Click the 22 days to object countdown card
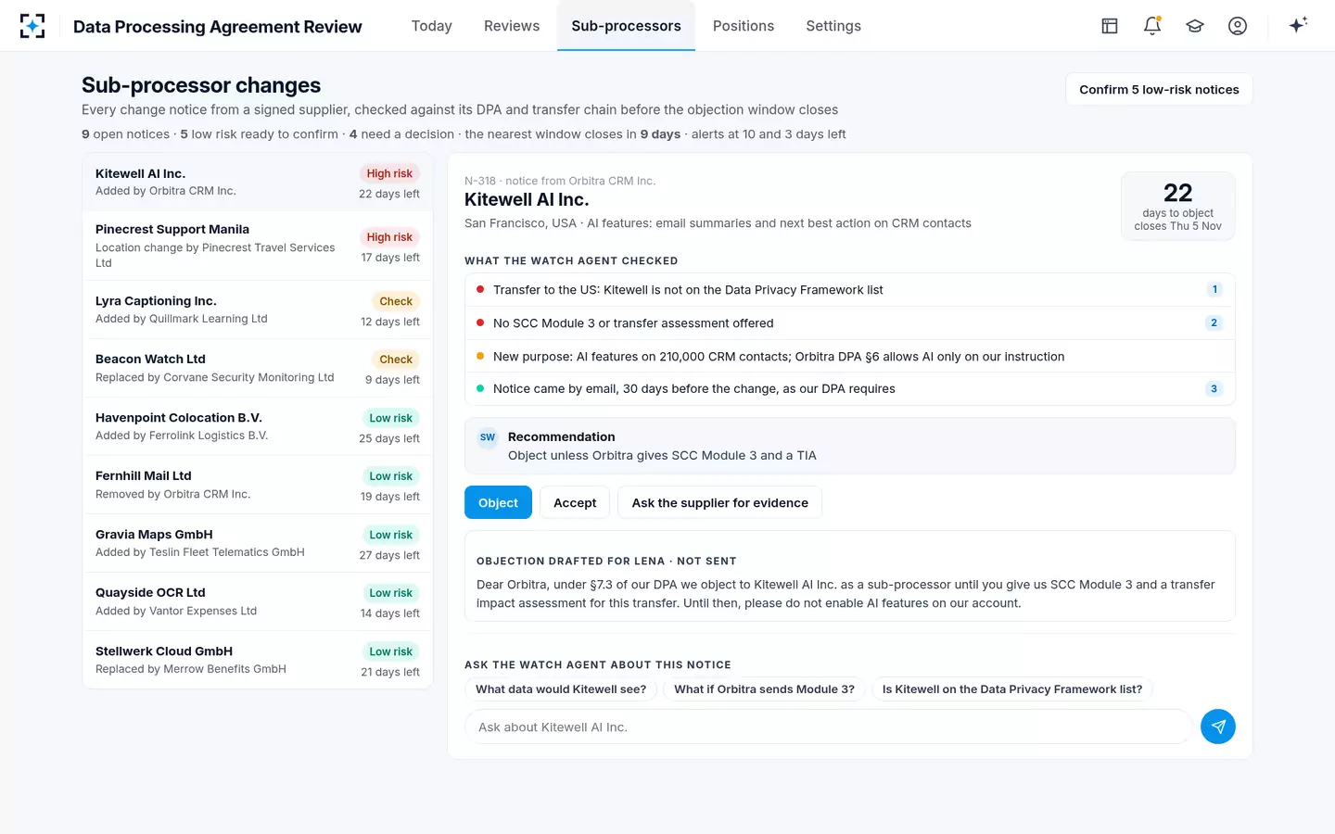This screenshot has height=834, width=1335. click(1177, 206)
